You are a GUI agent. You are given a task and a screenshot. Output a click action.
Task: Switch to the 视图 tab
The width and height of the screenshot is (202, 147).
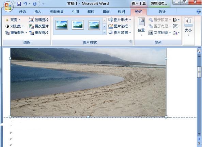(121, 12)
